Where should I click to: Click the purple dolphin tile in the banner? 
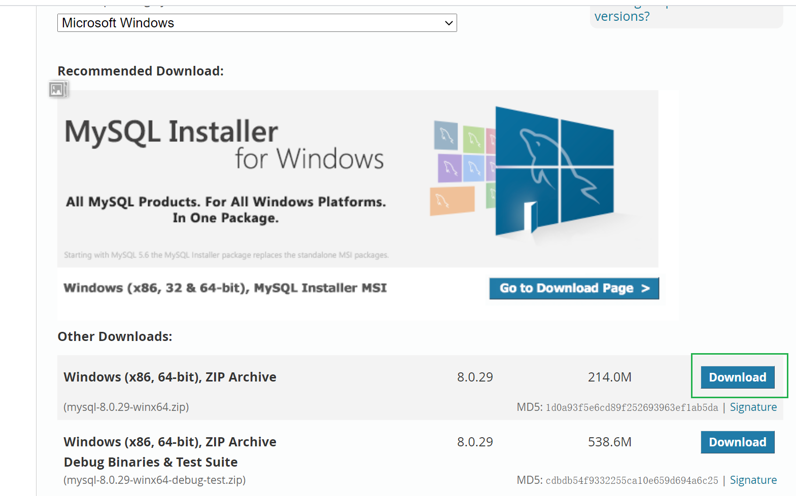449,168
